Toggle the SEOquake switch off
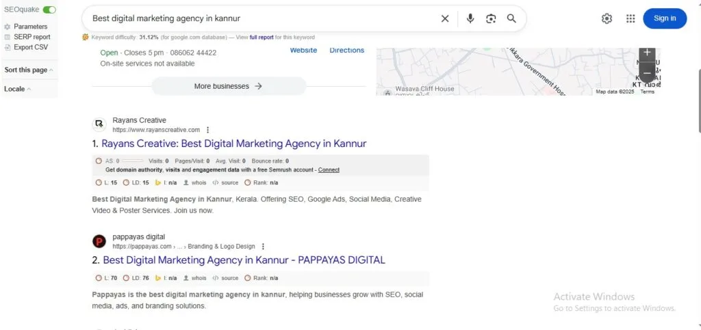Screen dimensions: 701x330 click(x=49, y=10)
